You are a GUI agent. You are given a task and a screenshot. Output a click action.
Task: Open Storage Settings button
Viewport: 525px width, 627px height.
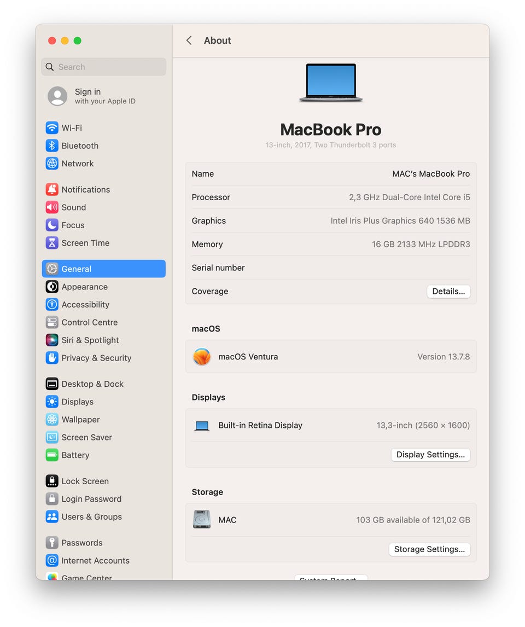tap(429, 549)
